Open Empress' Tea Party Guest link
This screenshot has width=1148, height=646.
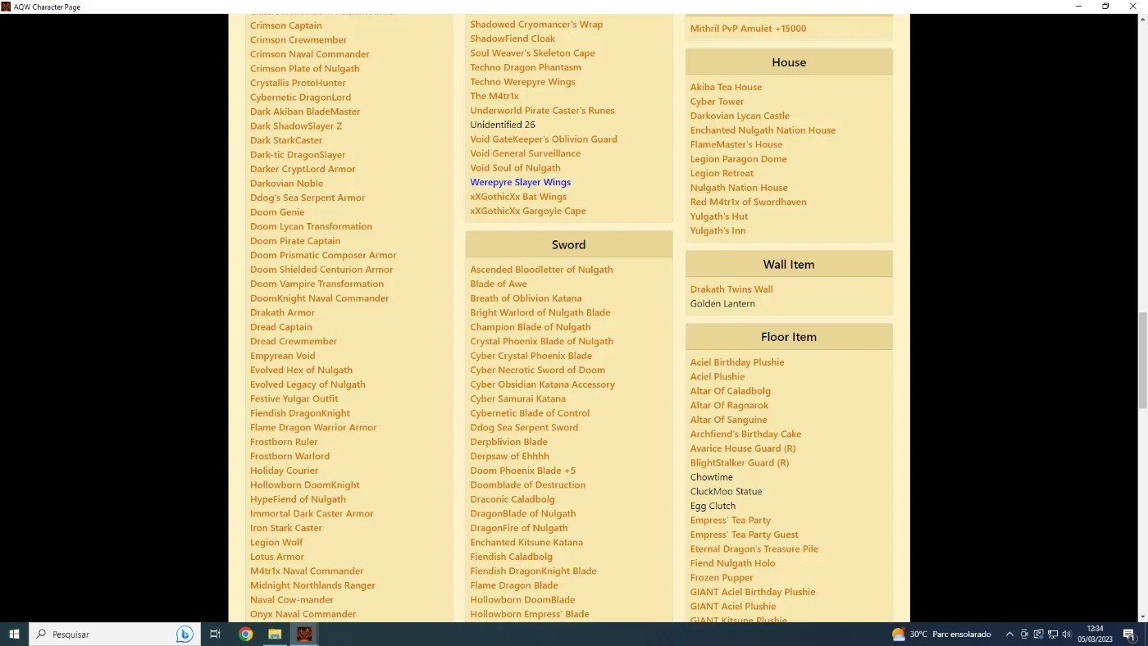coord(744,535)
